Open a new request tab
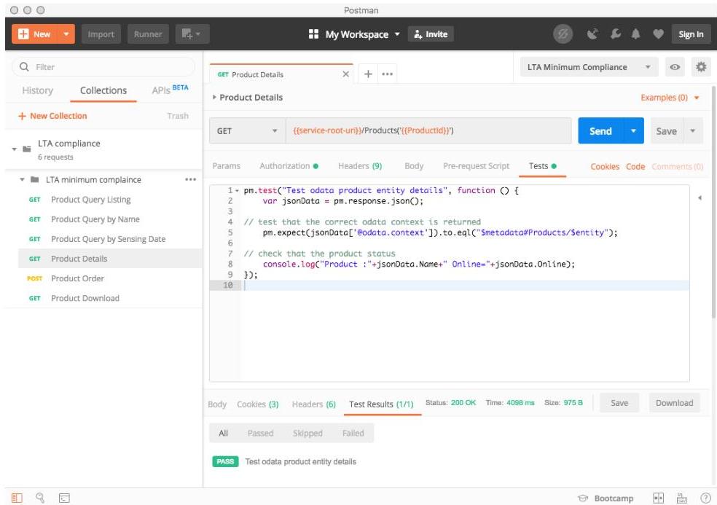Viewport: 717px width, 505px height. [368, 74]
